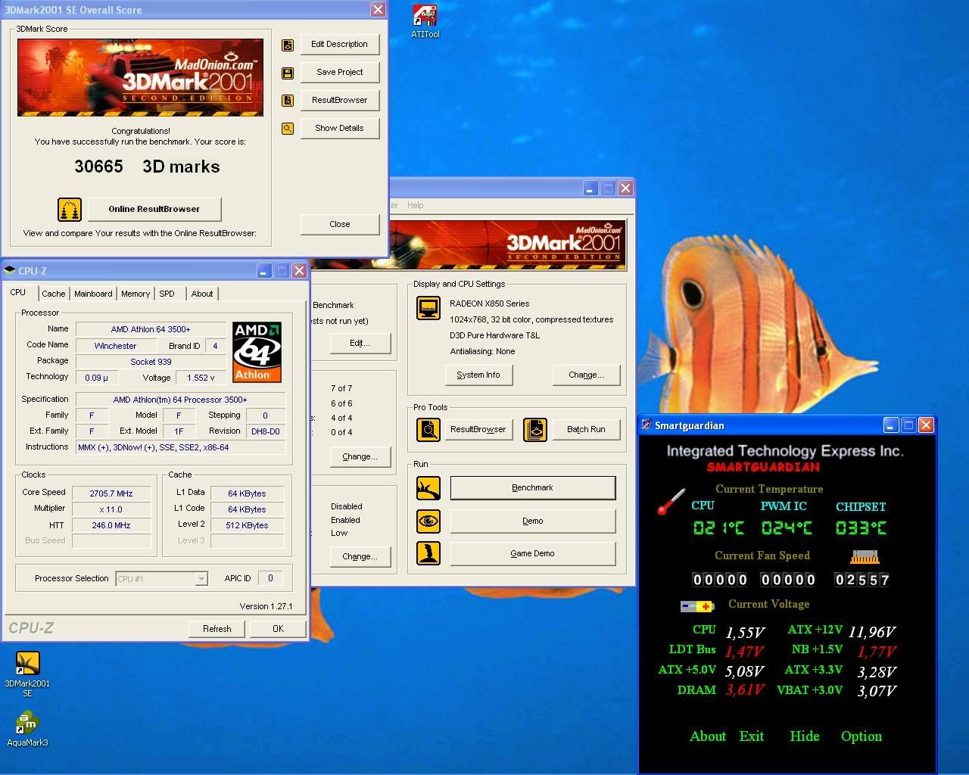Click the DRAM '3,61V' voltage reading
The width and height of the screenshot is (969, 775).
pyautogui.click(x=745, y=690)
